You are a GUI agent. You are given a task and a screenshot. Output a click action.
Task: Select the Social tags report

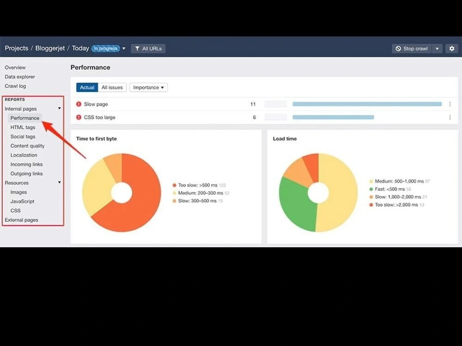(x=23, y=137)
